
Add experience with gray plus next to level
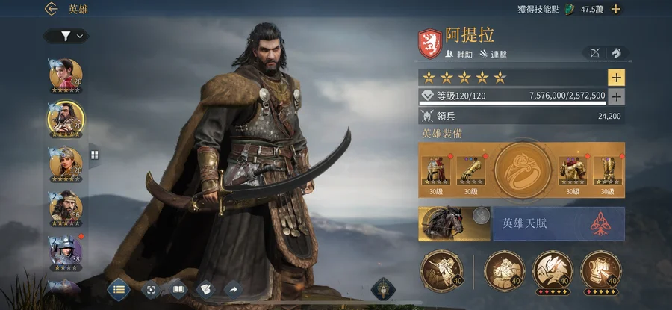[x=616, y=97]
